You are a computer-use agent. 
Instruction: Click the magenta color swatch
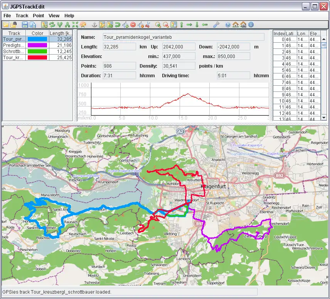[37, 45]
